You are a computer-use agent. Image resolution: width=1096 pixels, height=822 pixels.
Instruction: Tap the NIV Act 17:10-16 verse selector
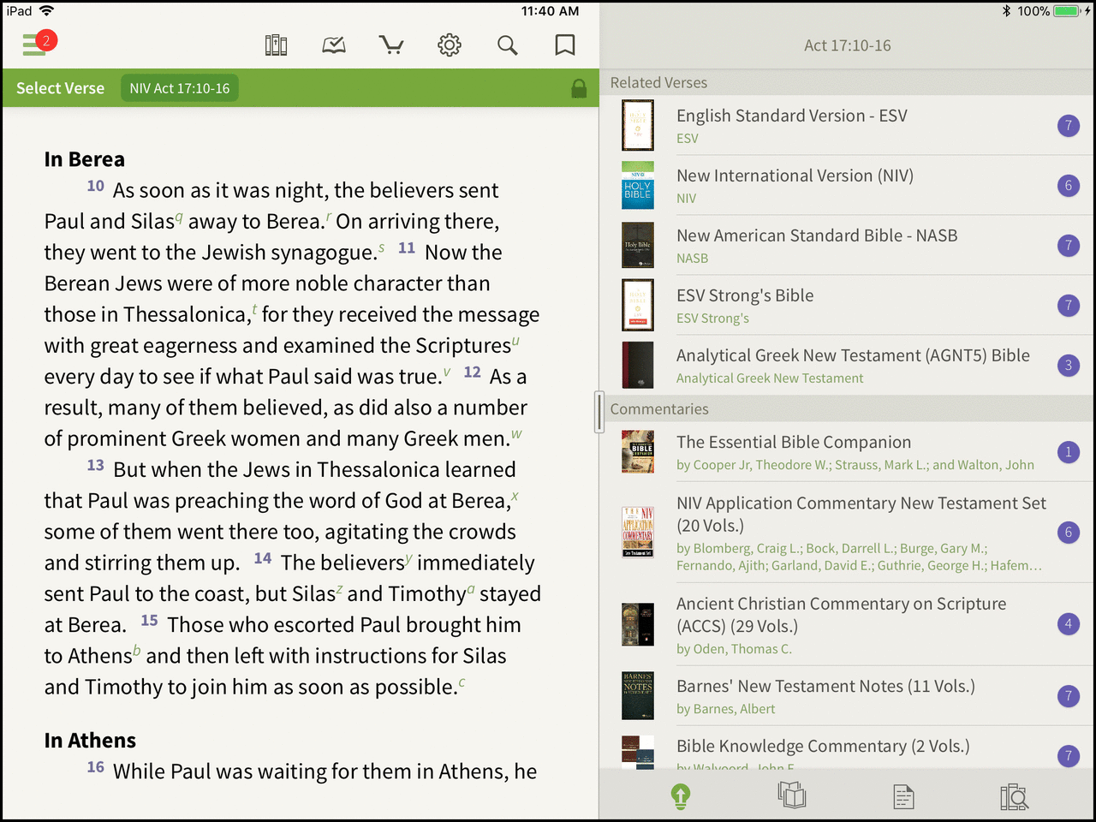(x=180, y=88)
